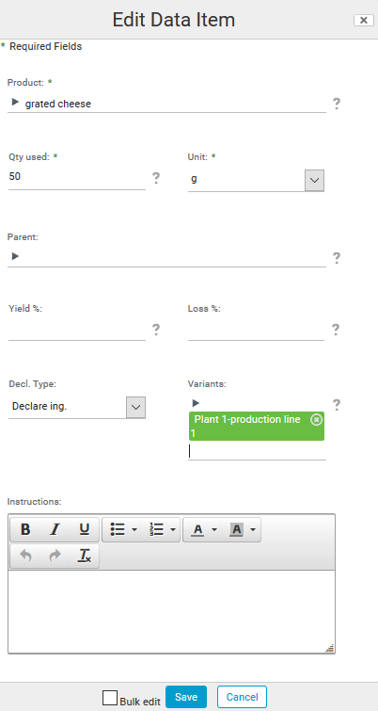Screen dimensions: 378x711
Task: Check the Bulk edit checkbox
Action: (x=110, y=698)
